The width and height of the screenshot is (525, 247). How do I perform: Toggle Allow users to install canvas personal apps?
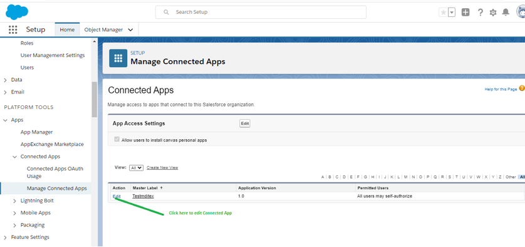pyautogui.click(x=117, y=139)
